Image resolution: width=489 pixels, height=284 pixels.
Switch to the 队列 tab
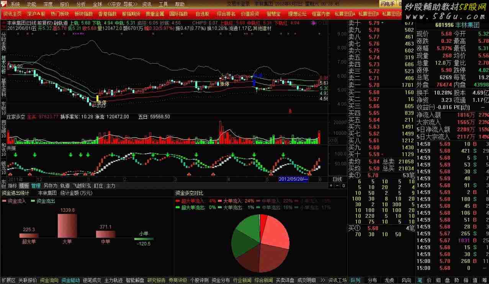coord(355,280)
